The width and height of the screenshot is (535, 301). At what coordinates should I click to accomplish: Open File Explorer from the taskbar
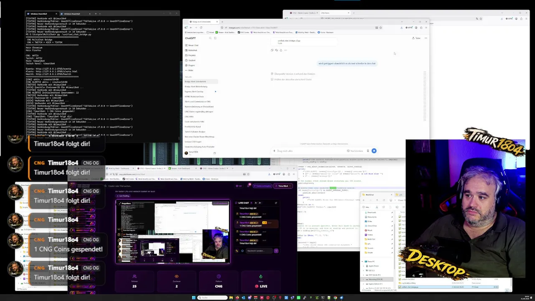[231, 298]
